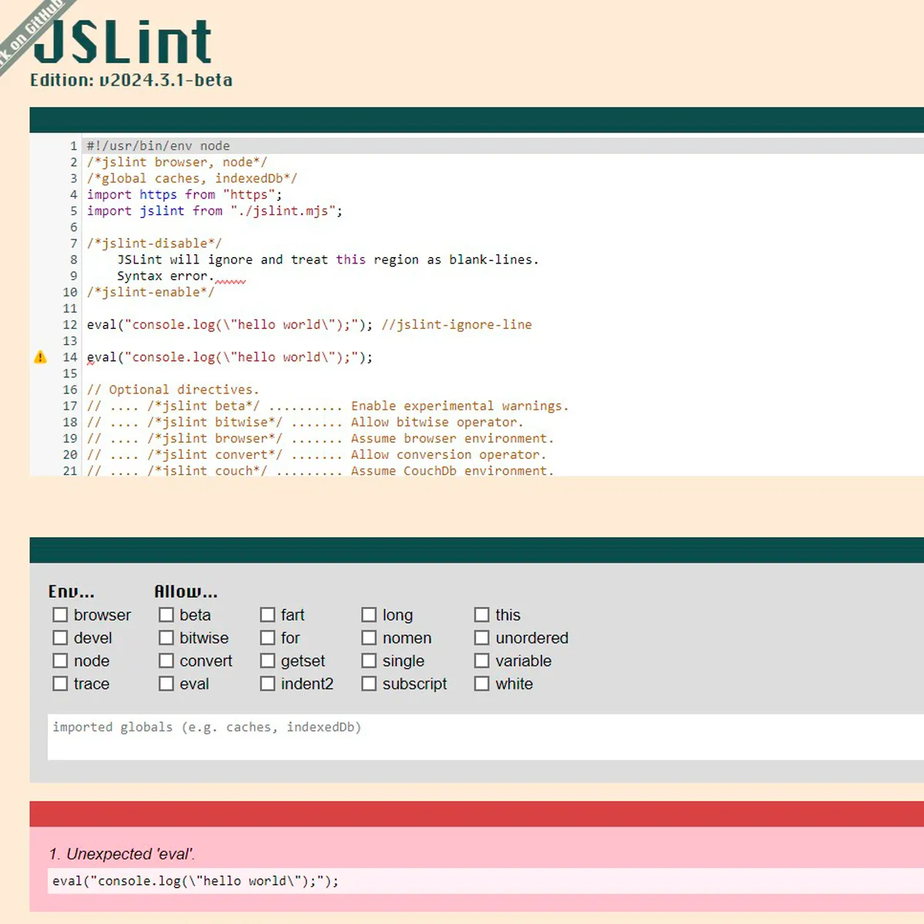Enable the for statement checkbox
Image resolution: width=924 pixels, height=924 pixels.
tap(267, 638)
